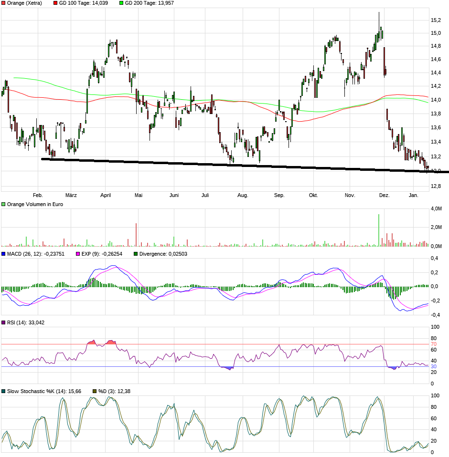Click the März month label
The width and height of the screenshot is (449, 457).
pos(71,195)
